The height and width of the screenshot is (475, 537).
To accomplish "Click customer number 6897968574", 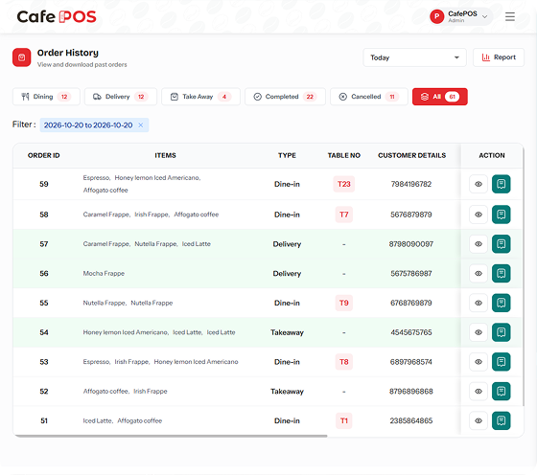I will (411, 361).
